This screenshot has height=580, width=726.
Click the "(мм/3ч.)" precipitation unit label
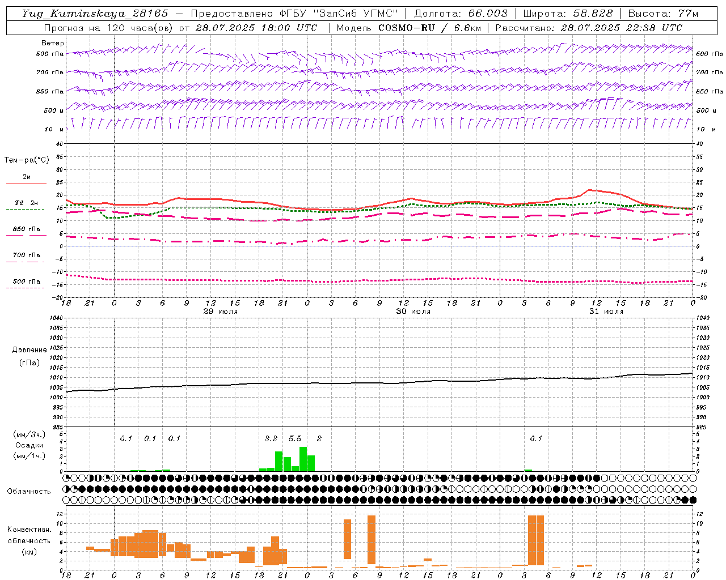(x=29, y=434)
